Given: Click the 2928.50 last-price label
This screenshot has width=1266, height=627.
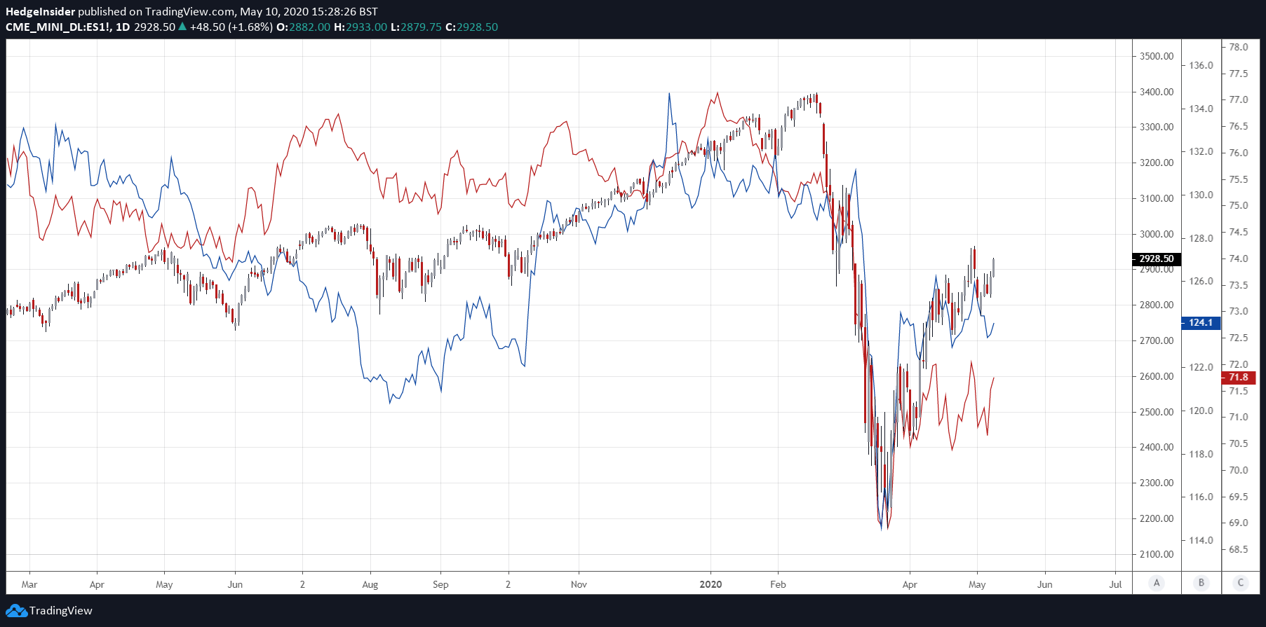Looking at the screenshot, I should tap(1155, 259).
